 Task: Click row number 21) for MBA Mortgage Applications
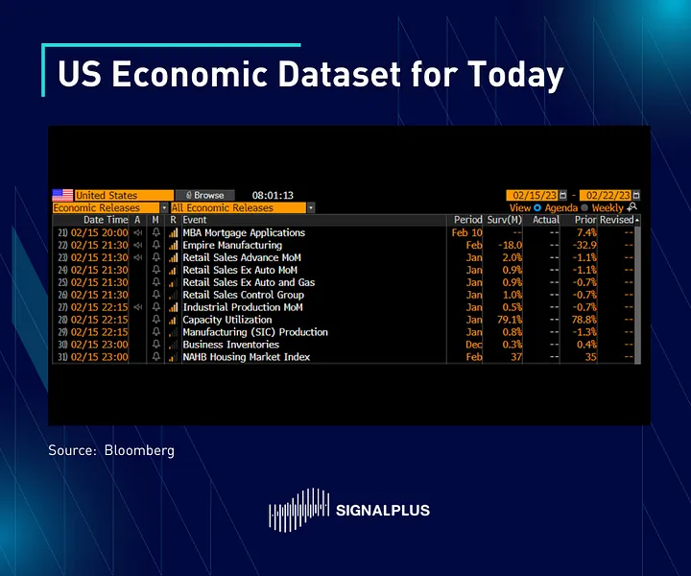point(62,232)
